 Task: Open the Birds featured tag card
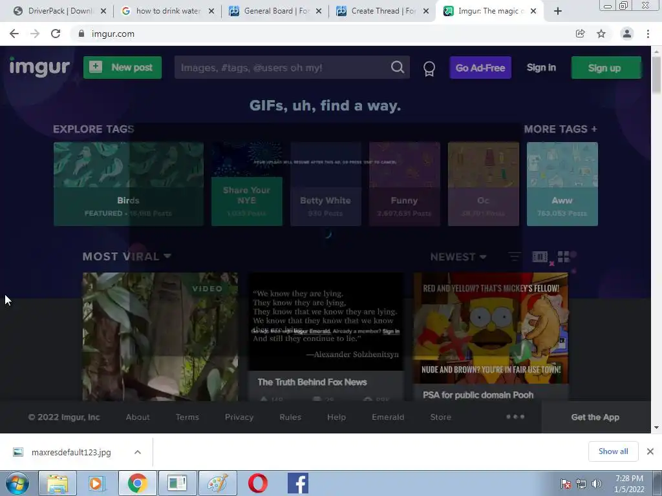[x=129, y=184]
